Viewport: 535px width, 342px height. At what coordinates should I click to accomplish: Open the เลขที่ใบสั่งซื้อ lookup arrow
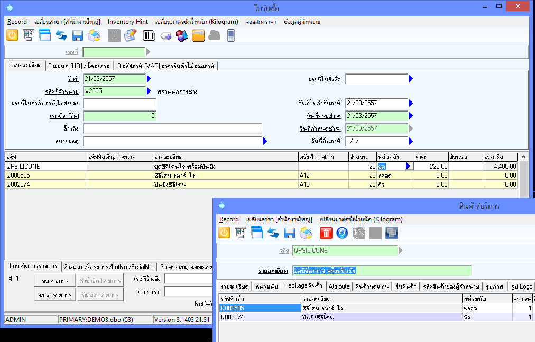pos(411,79)
